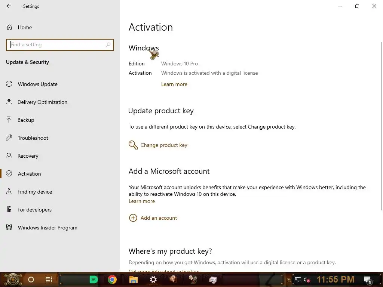The height and width of the screenshot is (287, 383).
Task: Open Delivery Optimization settings
Action: pos(42,102)
